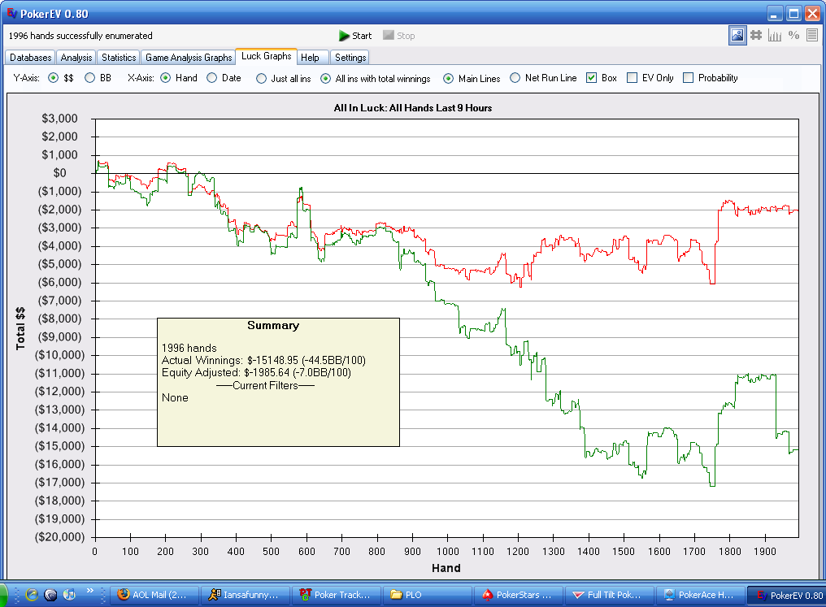Screen dimensions: 826x607
Task: Click the text list view icon
Action: [811, 35]
